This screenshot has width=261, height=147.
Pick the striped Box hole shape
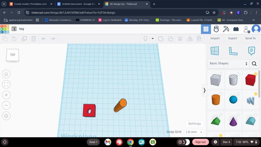215,80
